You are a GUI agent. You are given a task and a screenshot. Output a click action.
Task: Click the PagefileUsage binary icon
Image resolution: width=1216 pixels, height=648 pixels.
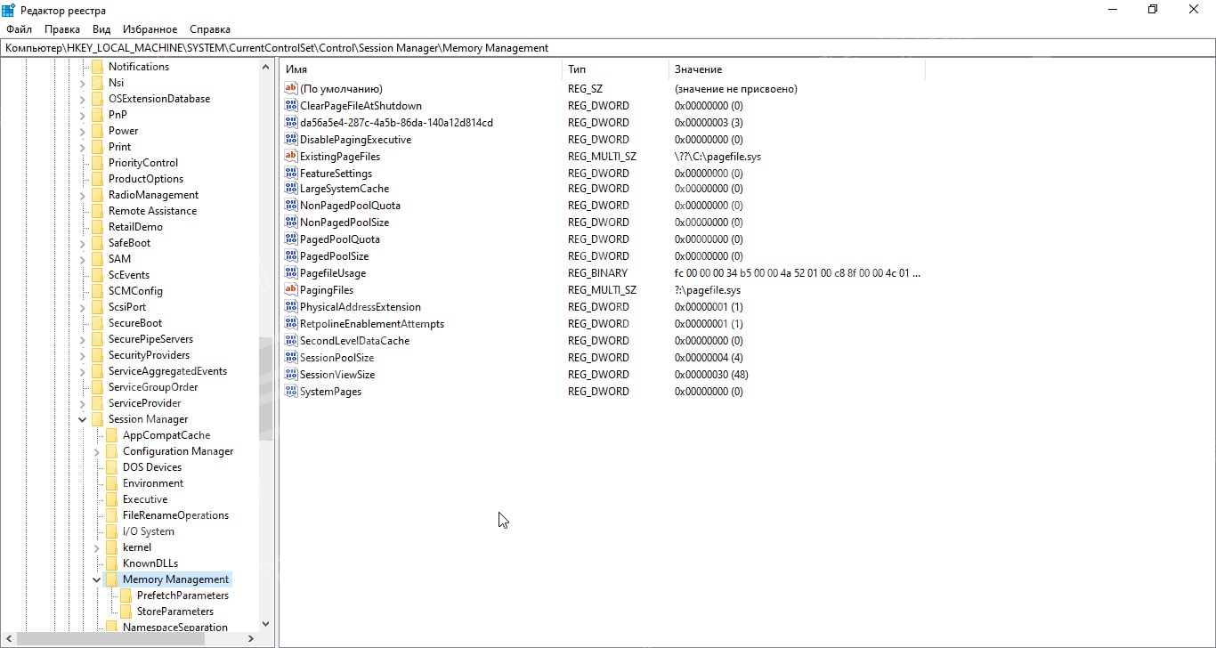click(x=290, y=273)
